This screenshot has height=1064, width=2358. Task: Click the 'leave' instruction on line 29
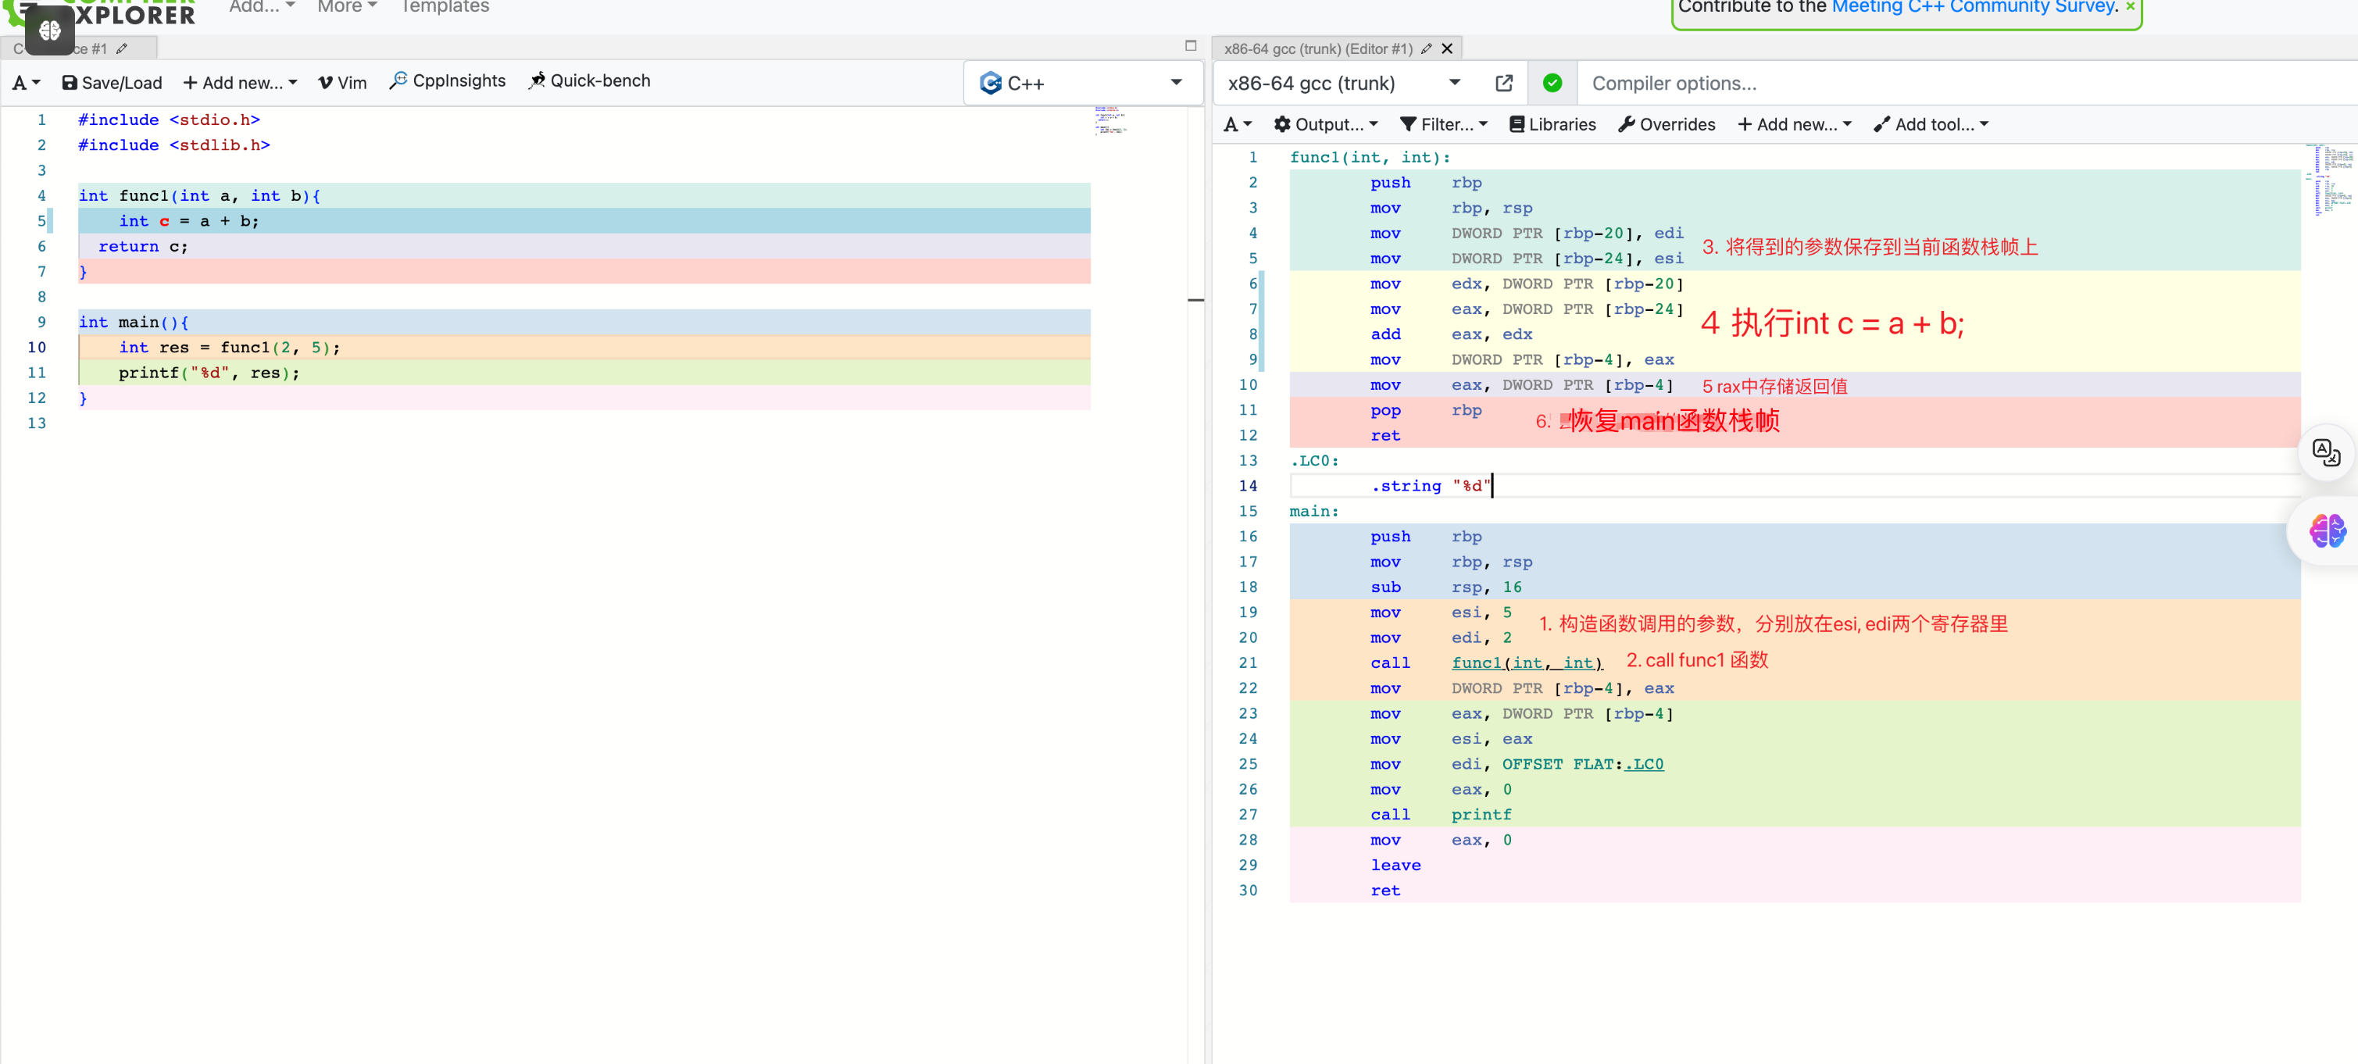pos(1395,866)
